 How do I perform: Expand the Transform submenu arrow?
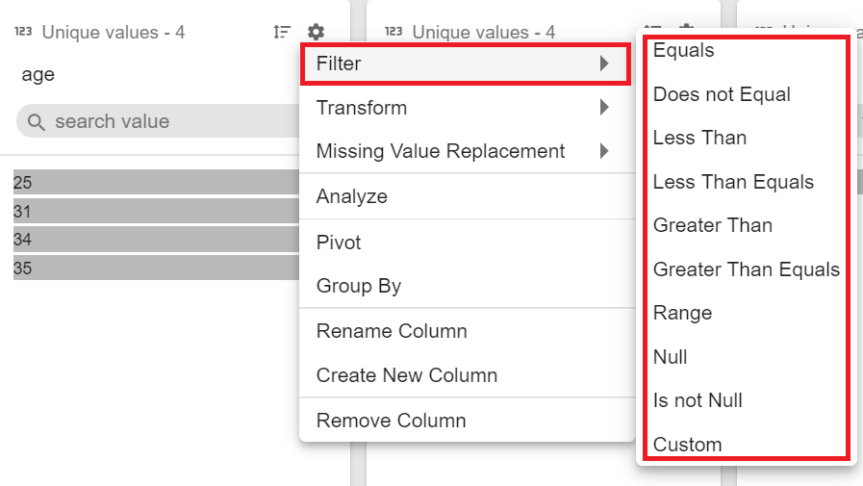pos(603,108)
